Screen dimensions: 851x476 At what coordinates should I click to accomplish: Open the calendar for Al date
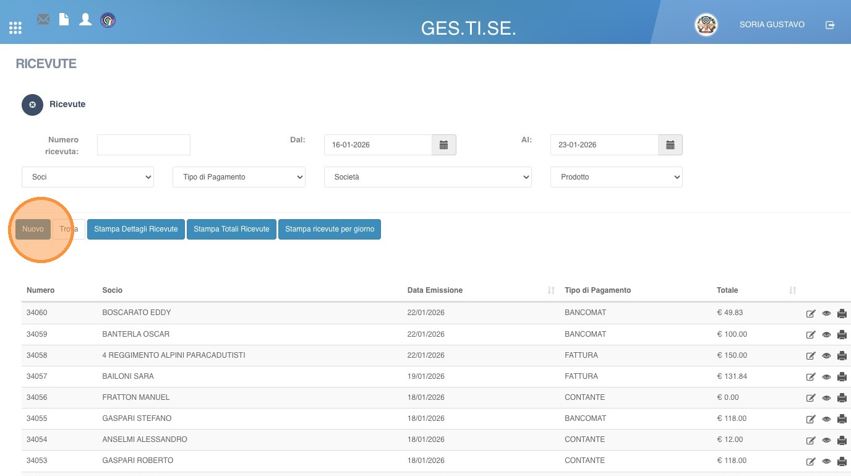click(x=670, y=145)
